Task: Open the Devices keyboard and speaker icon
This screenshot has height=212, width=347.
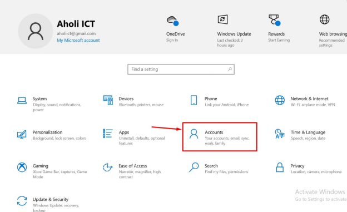Action: click(108, 100)
